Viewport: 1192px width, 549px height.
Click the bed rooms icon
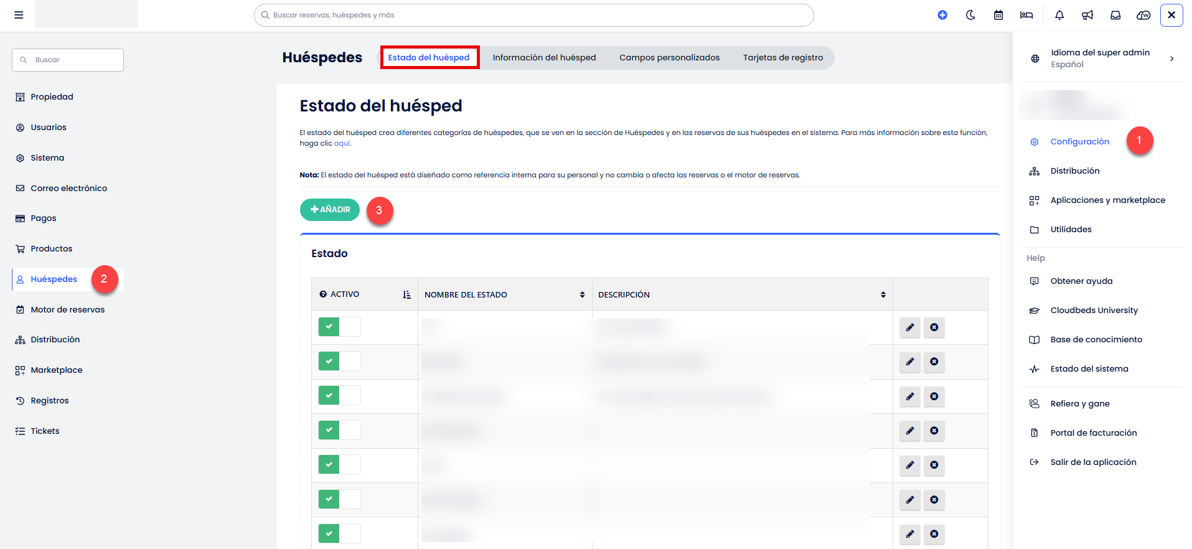pos(1026,15)
